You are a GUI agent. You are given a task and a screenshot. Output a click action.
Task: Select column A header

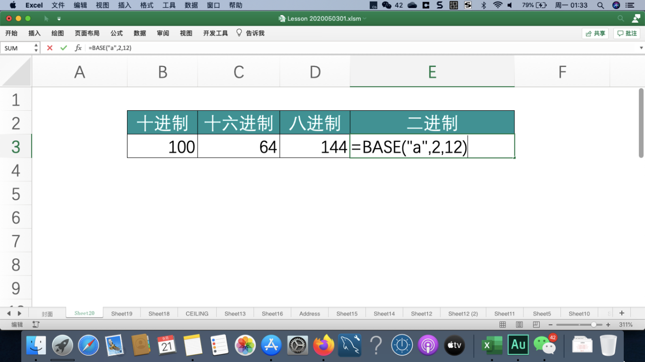coord(80,72)
